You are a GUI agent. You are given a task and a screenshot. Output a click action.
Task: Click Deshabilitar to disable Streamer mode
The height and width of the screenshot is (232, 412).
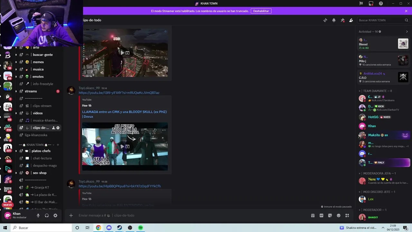(x=261, y=11)
